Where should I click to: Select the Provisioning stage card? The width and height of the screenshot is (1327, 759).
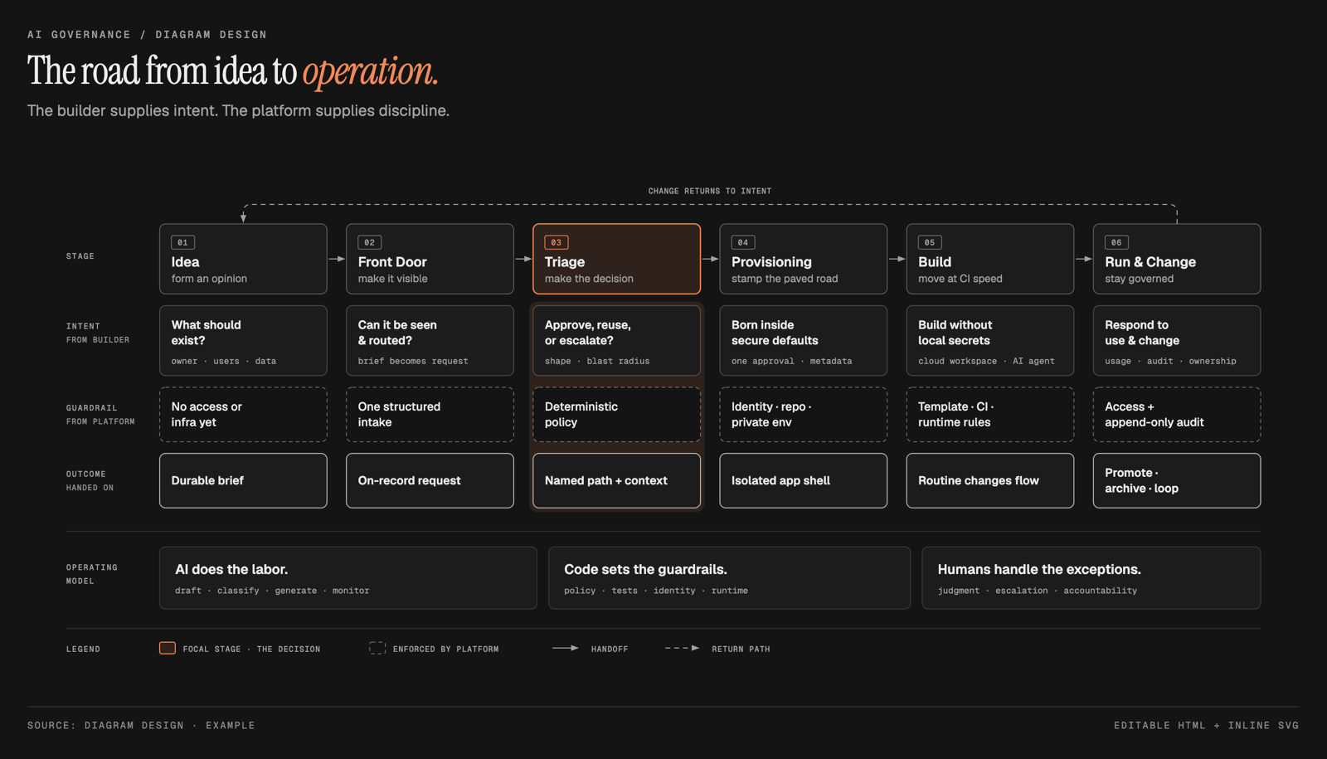[x=803, y=259]
